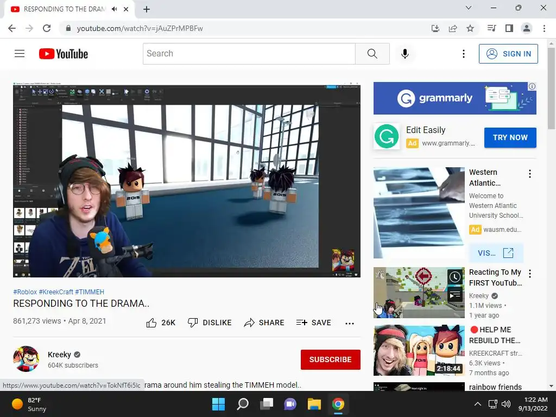The image size is (556, 417).
Task: Open options menu for Western Atlantic ad
Action: coord(530,174)
